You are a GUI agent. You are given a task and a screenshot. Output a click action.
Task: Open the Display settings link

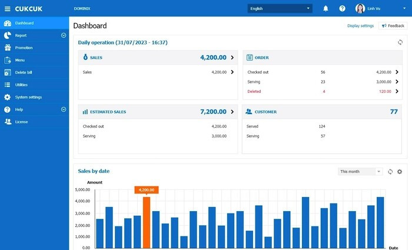point(360,26)
